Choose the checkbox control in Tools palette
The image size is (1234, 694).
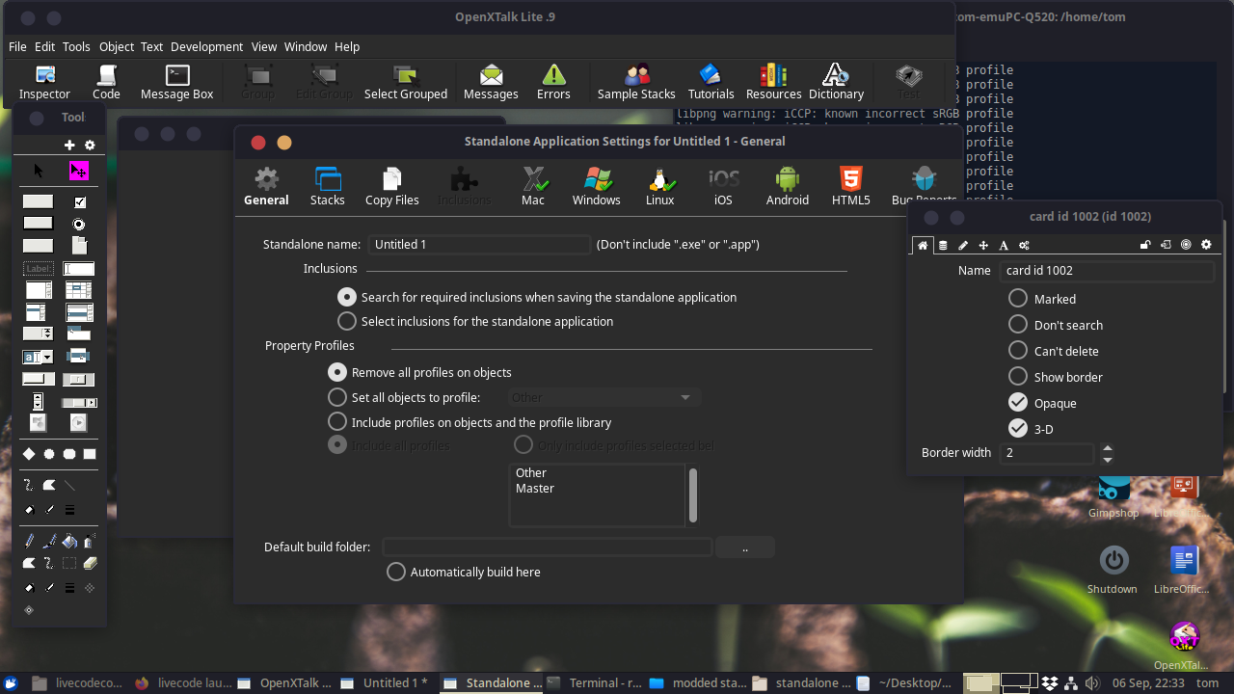(80, 201)
